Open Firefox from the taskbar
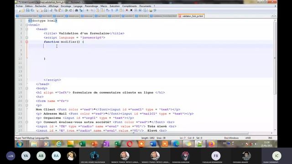The width and height of the screenshot is (292, 164). [211, 144]
